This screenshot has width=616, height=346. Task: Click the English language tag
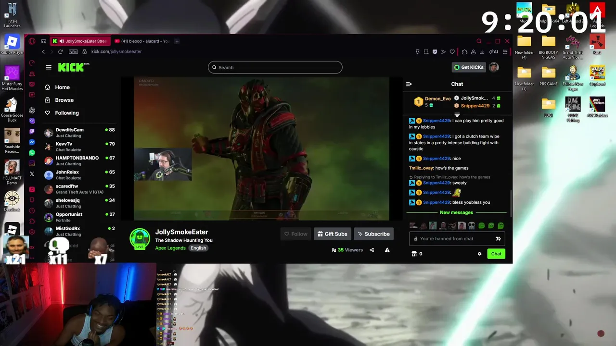tap(198, 248)
